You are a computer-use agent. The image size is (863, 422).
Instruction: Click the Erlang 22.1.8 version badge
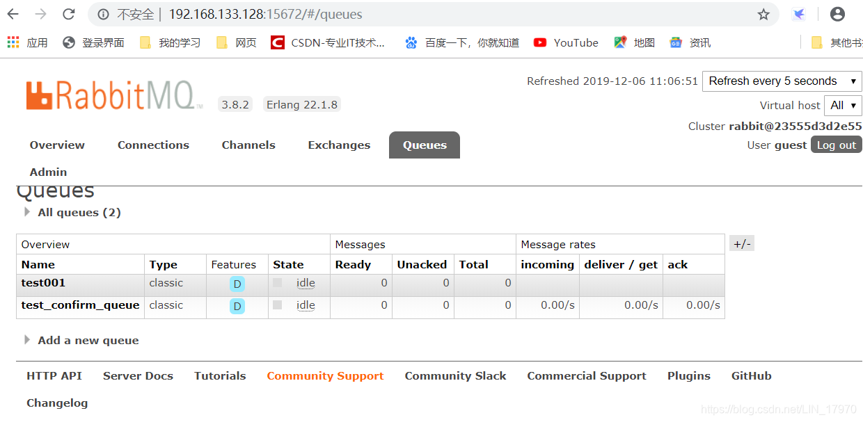(302, 105)
